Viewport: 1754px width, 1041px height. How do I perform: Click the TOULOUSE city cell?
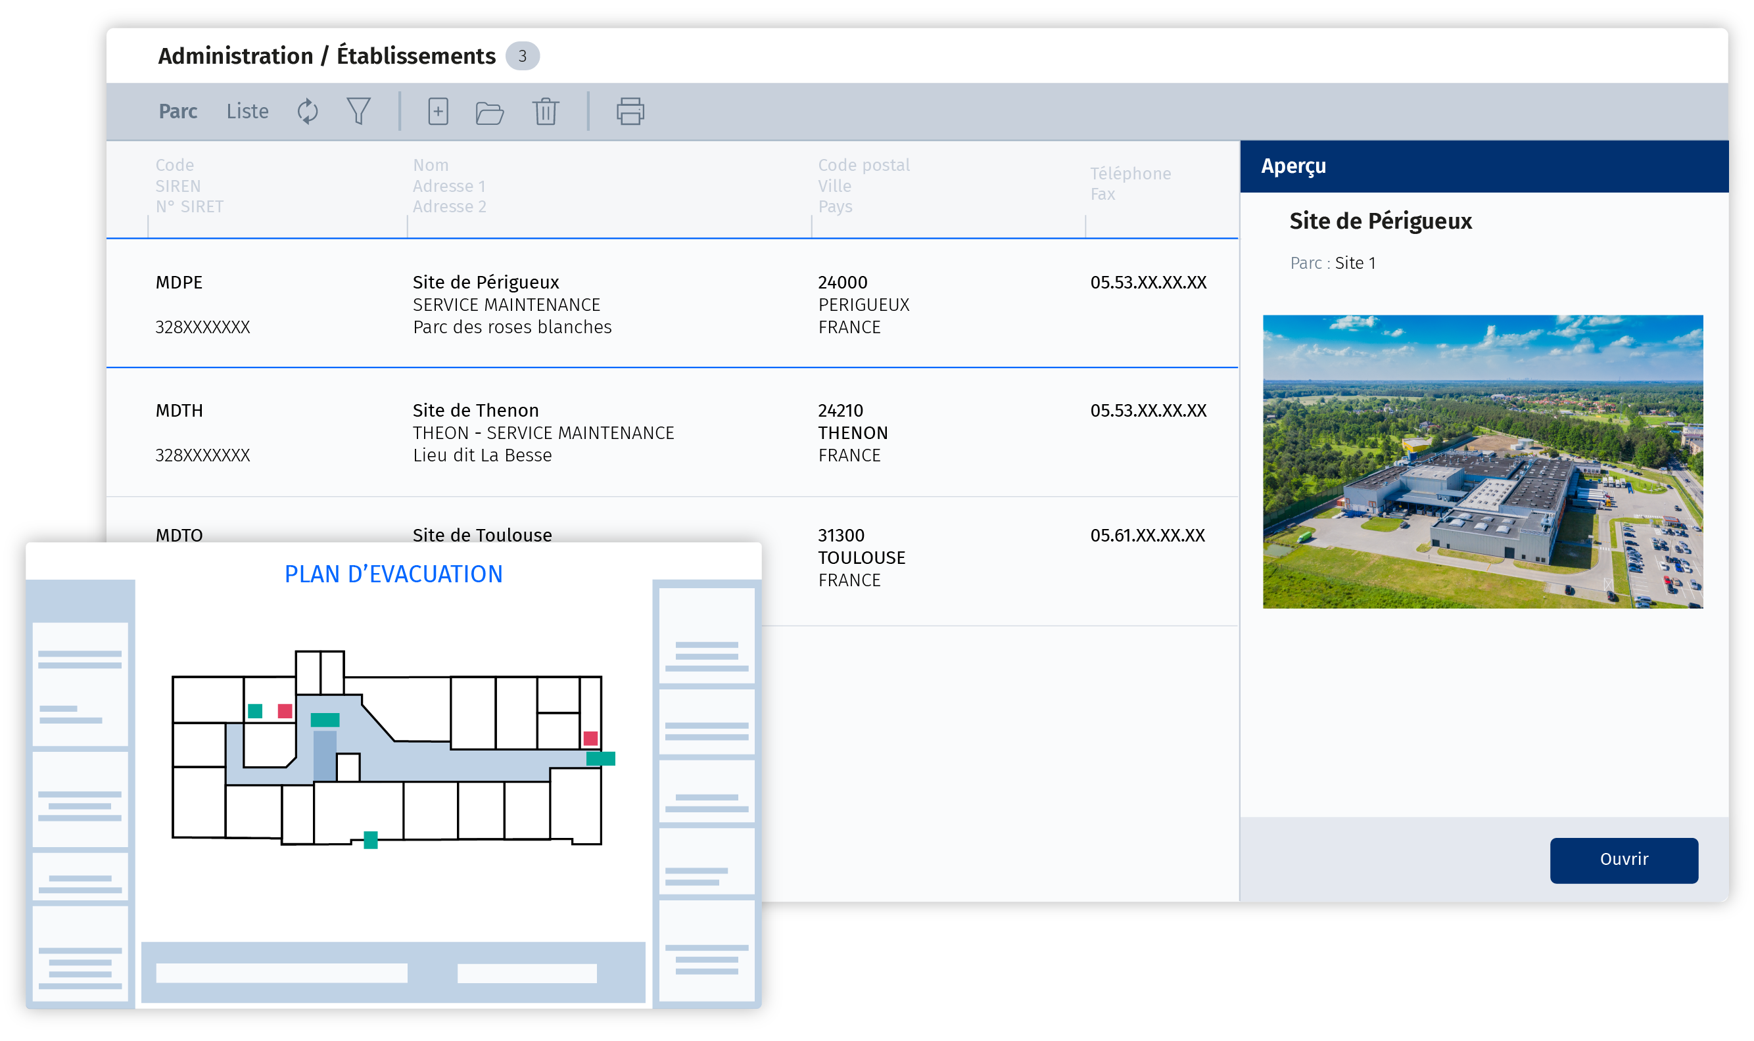pyautogui.click(x=862, y=558)
